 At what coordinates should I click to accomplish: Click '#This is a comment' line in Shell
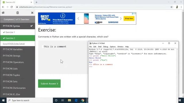coord(103,64)
